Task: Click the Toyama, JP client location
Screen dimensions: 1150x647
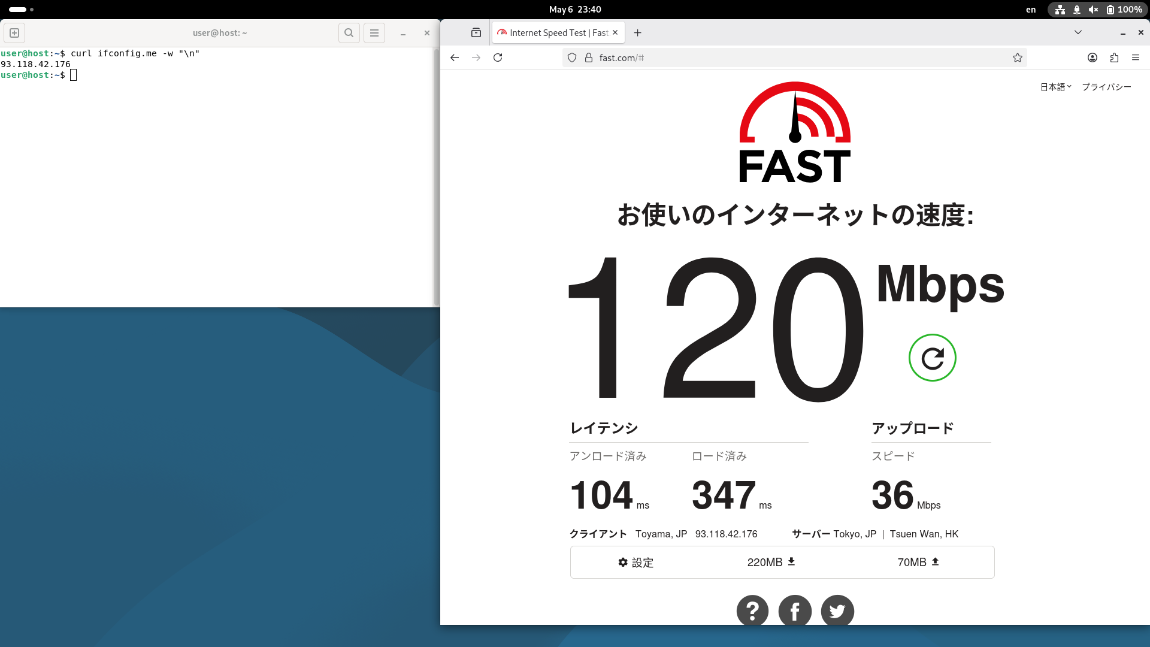Action: (x=661, y=534)
